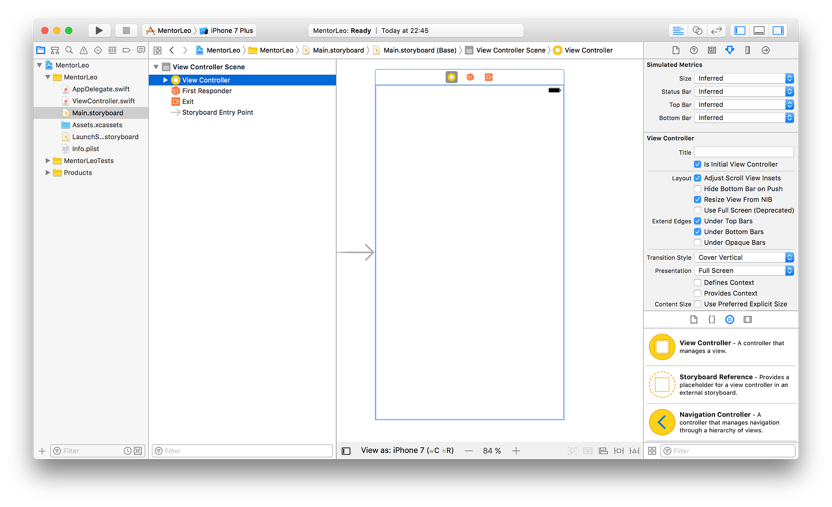Uncheck Under Top Bars

point(698,221)
